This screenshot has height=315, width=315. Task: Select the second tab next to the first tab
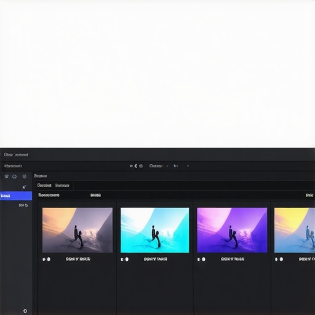(x=62, y=185)
